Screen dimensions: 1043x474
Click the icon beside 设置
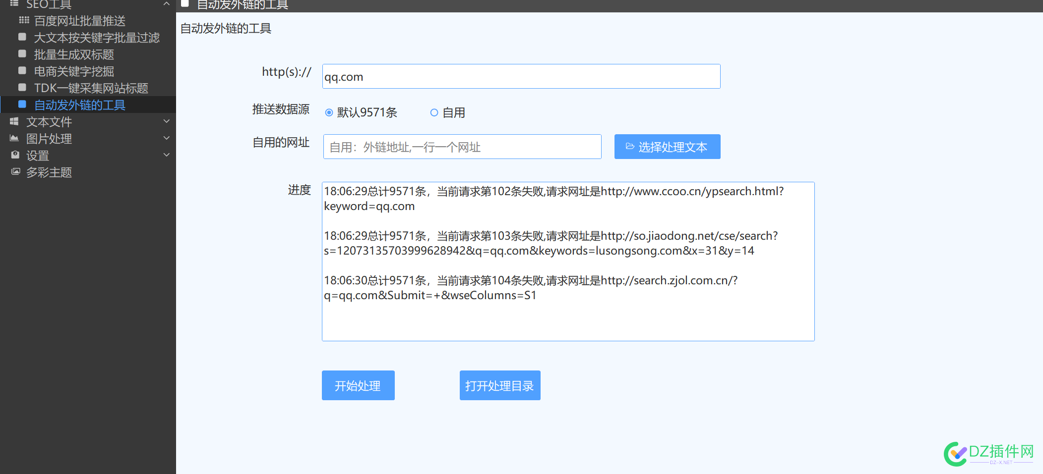(x=15, y=155)
